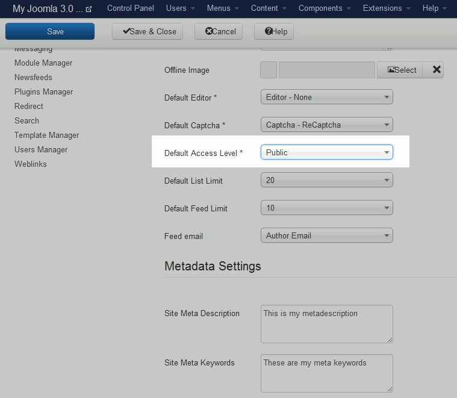Click the Save button
The width and height of the screenshot is (457, 398).
[50, 31]
